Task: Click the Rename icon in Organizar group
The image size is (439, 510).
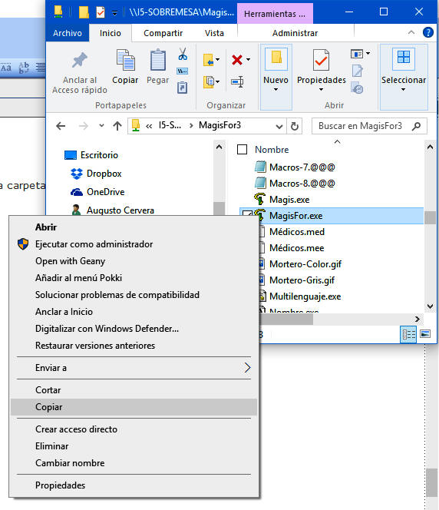Action: (237, 81)
